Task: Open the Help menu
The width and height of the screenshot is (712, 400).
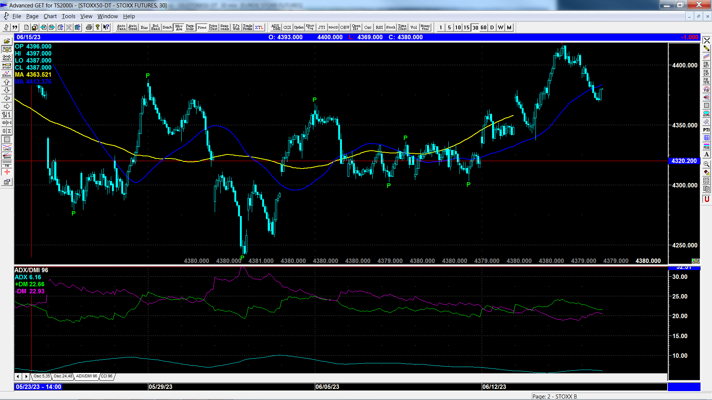Action: pos(129,16)
